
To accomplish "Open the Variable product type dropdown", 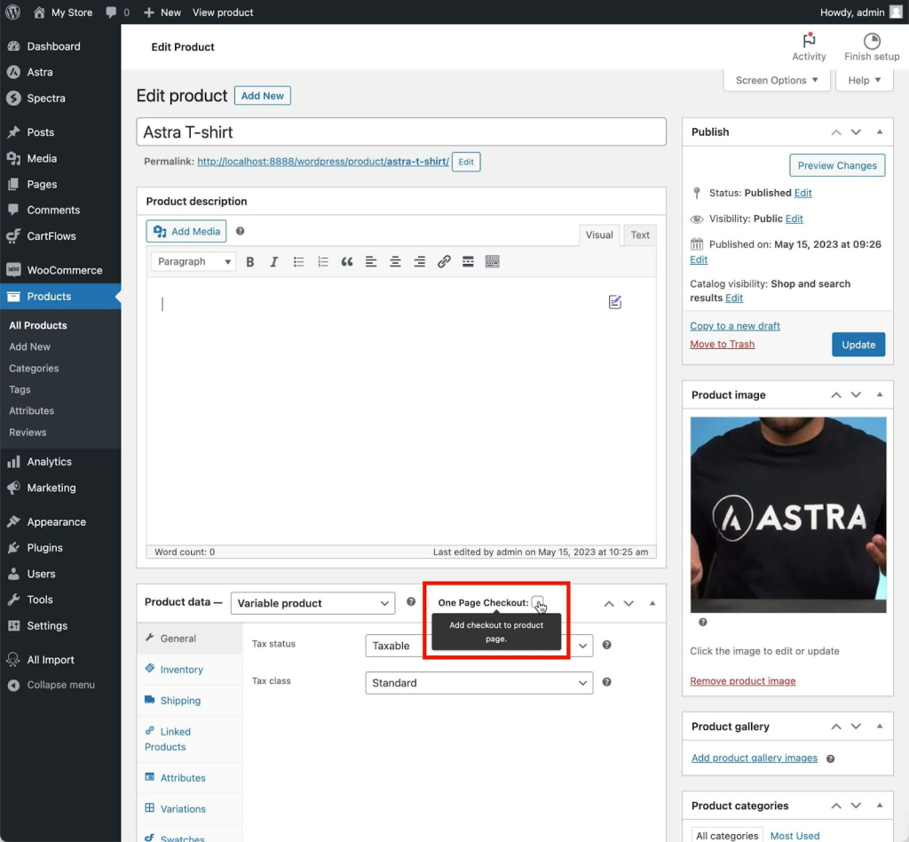I will point(312,603).
